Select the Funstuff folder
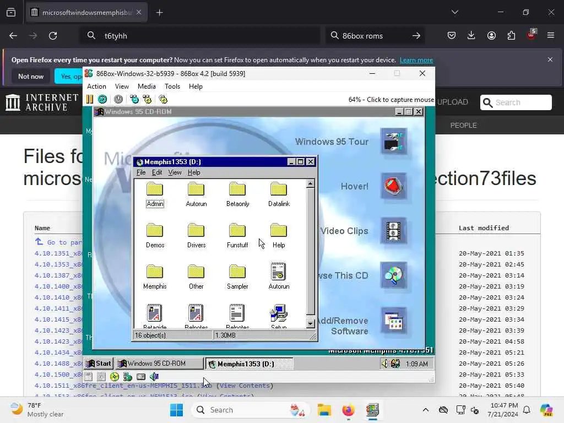564x423 pixels. [237, 236]
